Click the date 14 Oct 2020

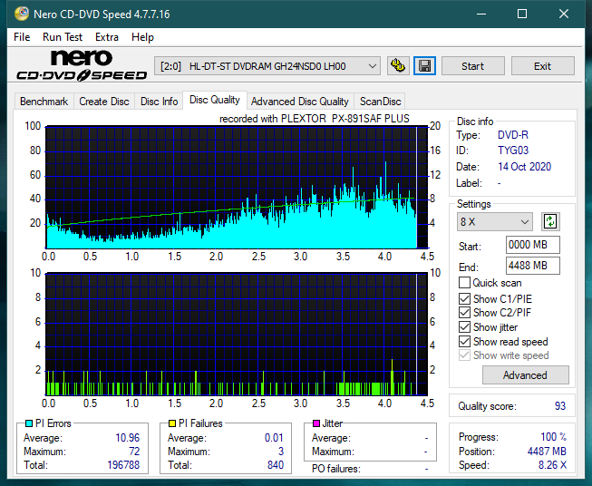tap(524, 167)
